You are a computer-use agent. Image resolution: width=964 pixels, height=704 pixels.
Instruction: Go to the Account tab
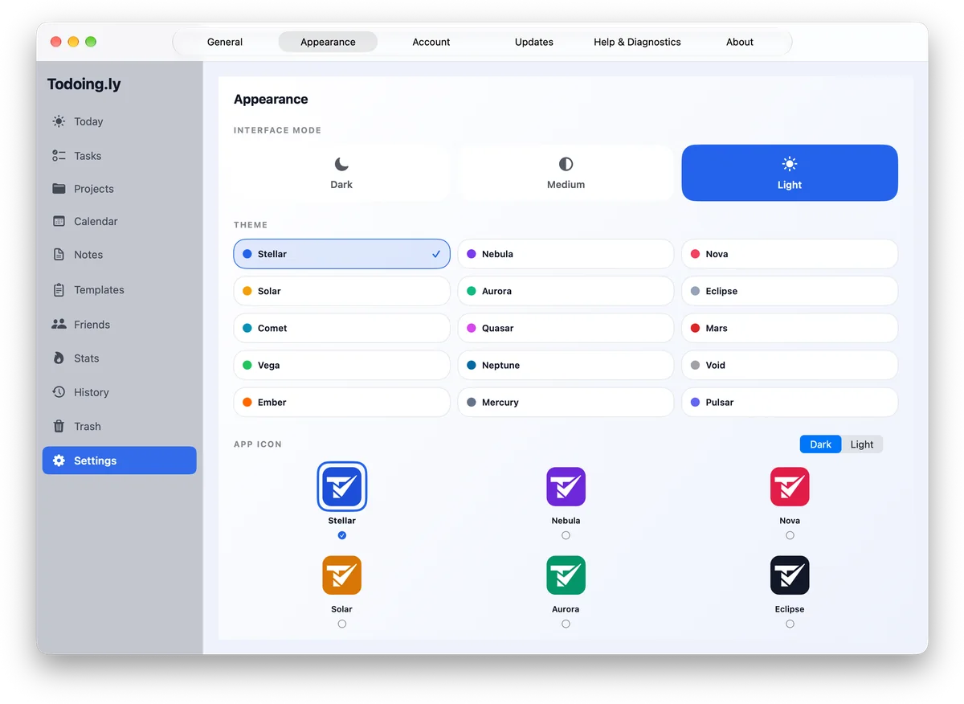point(431,42)
